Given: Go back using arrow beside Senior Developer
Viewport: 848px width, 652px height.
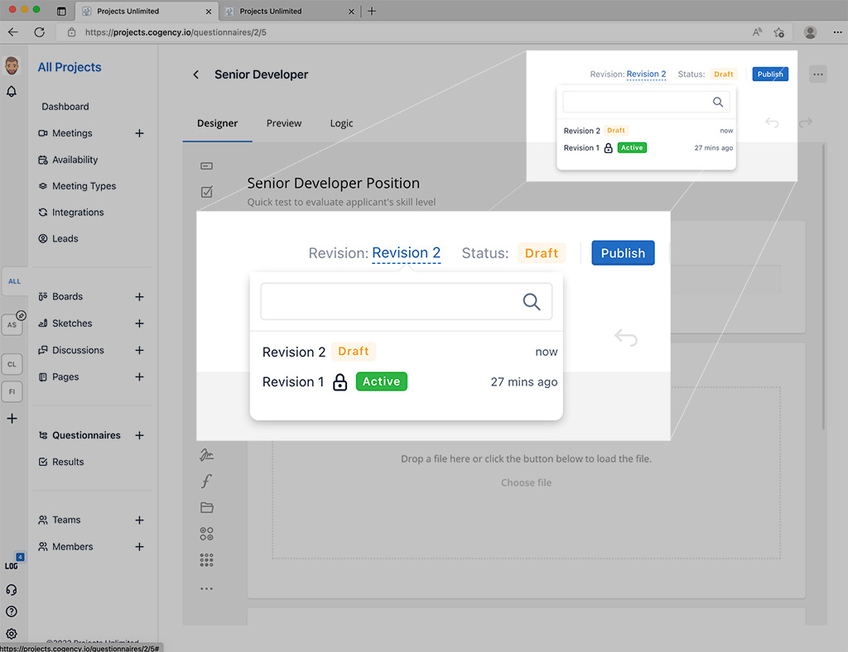Looking at the screenshot, I should (x=196, y=74).
